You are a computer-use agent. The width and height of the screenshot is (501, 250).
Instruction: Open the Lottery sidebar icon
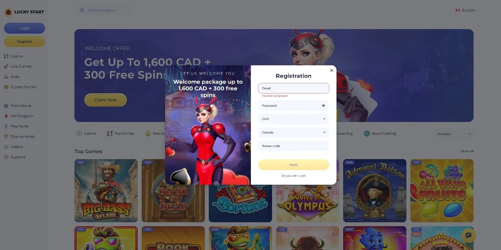coord(6,147)
